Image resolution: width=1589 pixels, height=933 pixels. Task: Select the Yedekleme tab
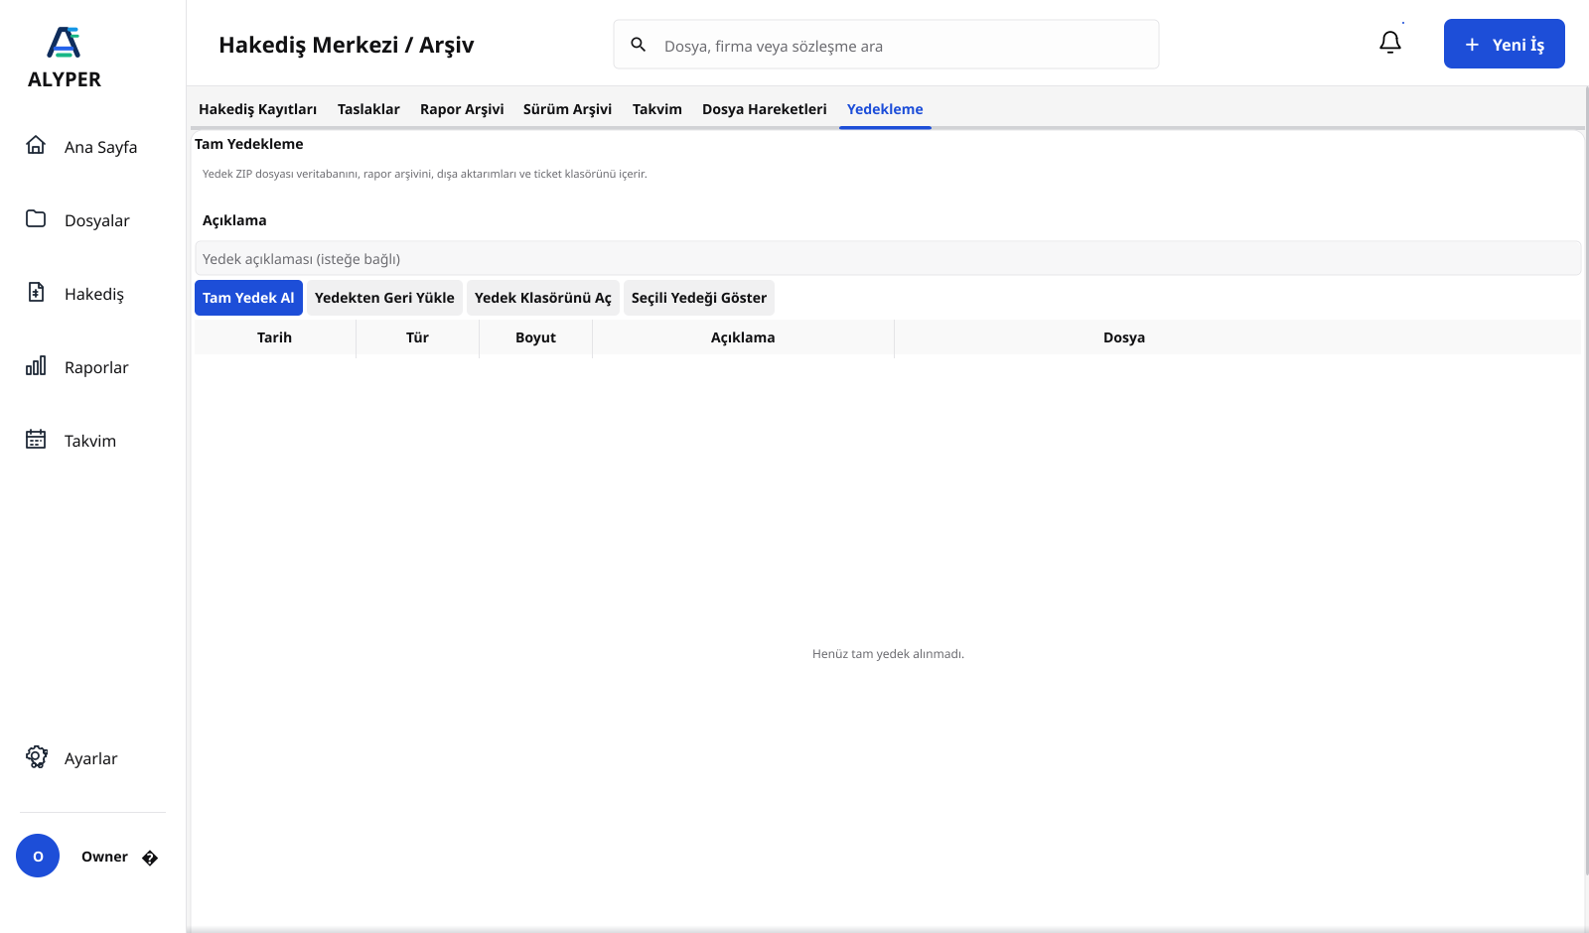(885, 109)
